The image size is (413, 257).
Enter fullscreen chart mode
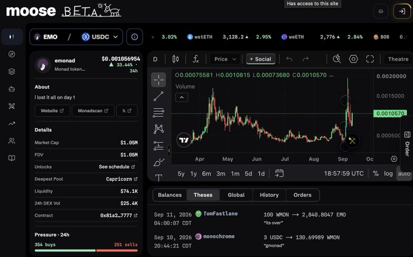pos(370,59)
